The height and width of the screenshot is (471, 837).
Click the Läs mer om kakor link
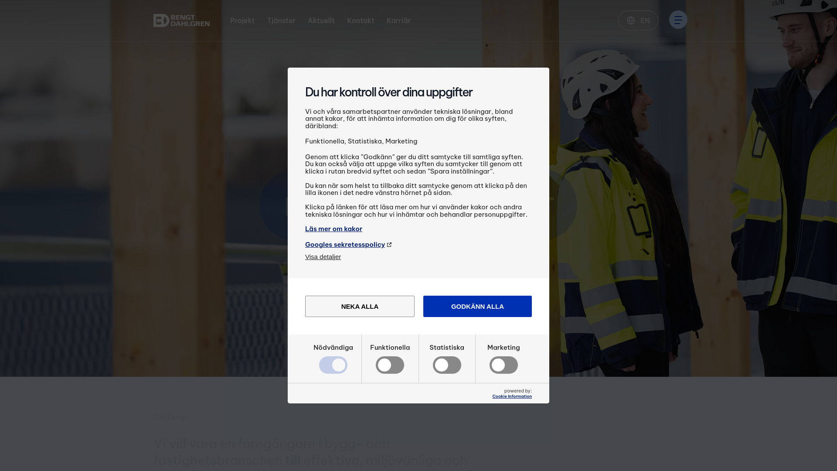(333, 229)
